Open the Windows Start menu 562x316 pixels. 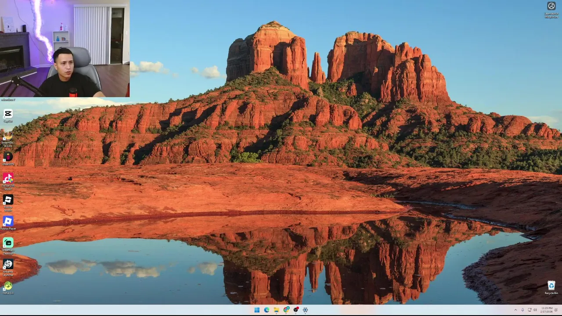257,310
